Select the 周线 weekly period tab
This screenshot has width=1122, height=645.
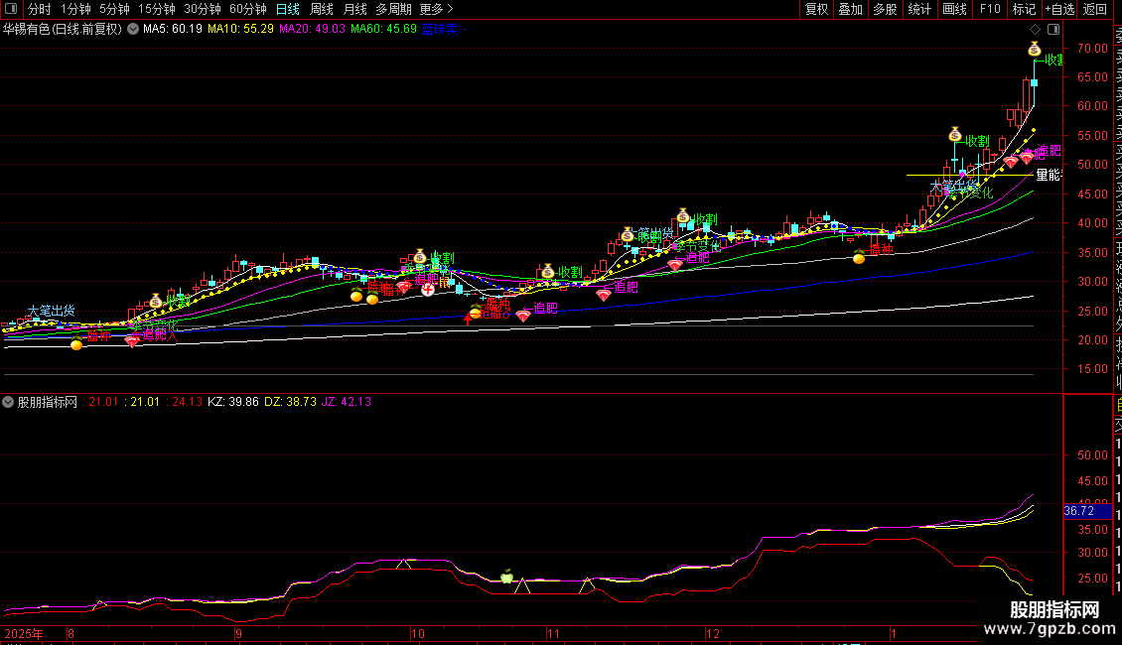click(322, 10)
